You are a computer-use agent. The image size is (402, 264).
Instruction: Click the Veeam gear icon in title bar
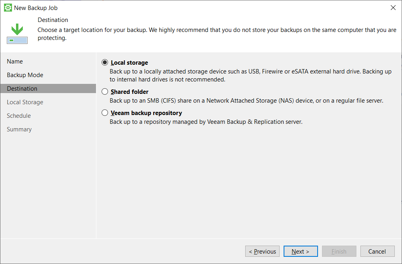click(8, 8)
